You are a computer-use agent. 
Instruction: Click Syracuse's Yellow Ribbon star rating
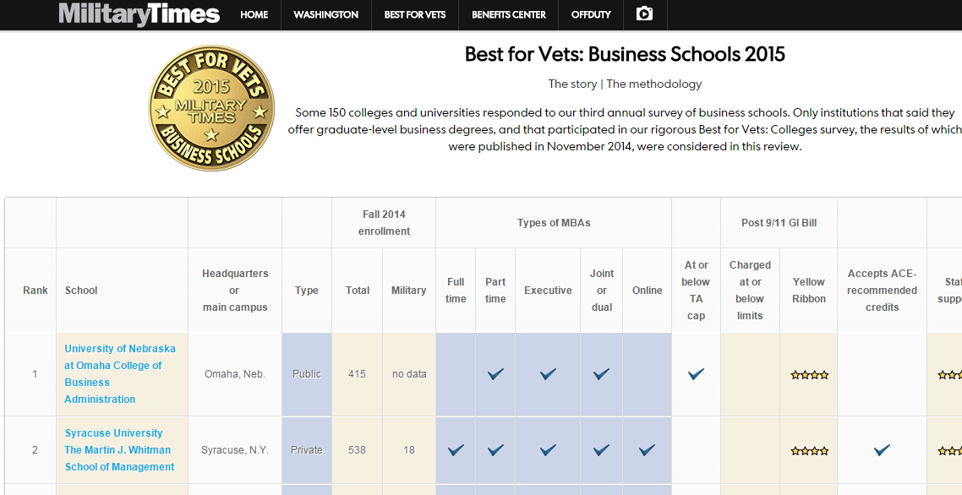[x=808, y=449]
